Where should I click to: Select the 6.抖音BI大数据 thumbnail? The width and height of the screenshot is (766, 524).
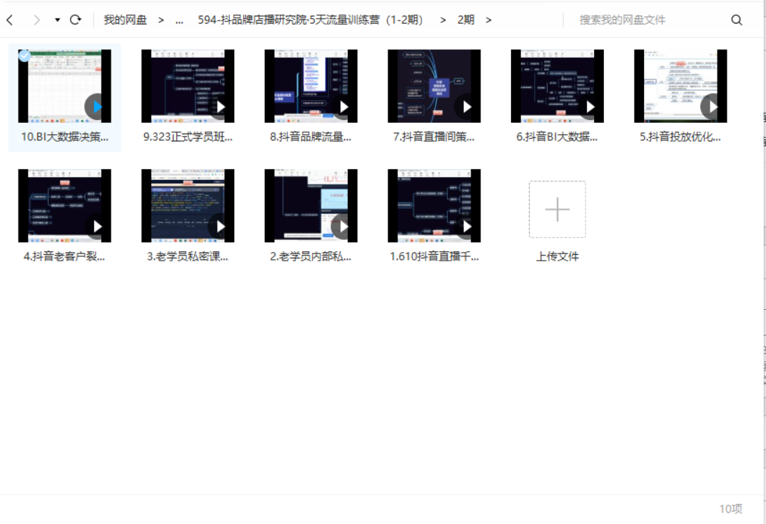click(x=557, y=86)
